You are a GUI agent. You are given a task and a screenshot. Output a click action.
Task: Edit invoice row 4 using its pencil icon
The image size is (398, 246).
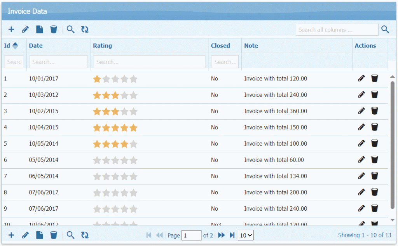click(361, 127)
